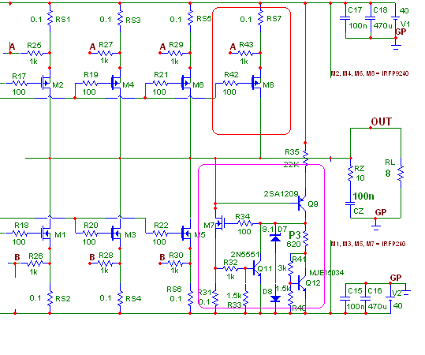Select the RL load resistor symbol
Viewport: 425px width, 355px height.
(x=401, y=173)
